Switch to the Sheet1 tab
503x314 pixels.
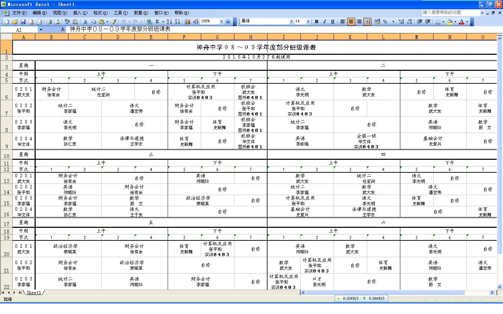(34, 293)
